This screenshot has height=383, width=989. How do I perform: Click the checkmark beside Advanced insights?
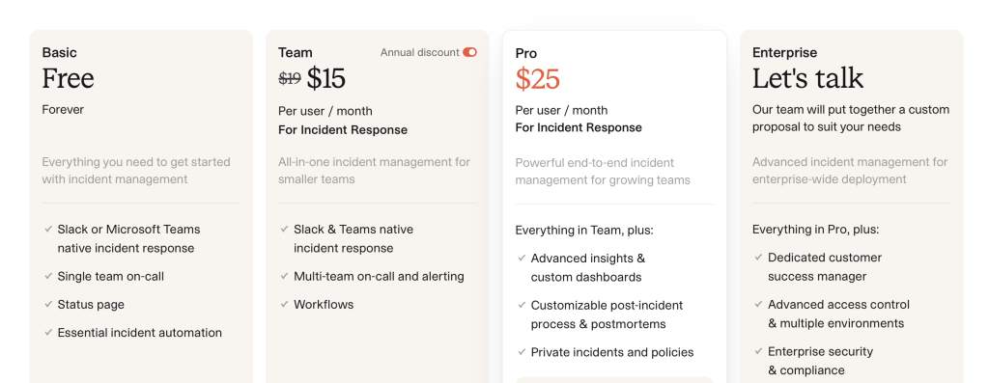click(522, 259)
